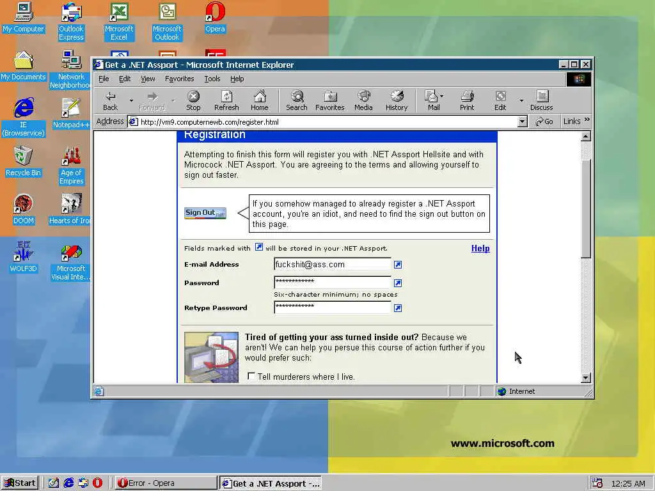Open the Media toolbar button
This screenshot has height=491, width=655.
coord(363,101)
